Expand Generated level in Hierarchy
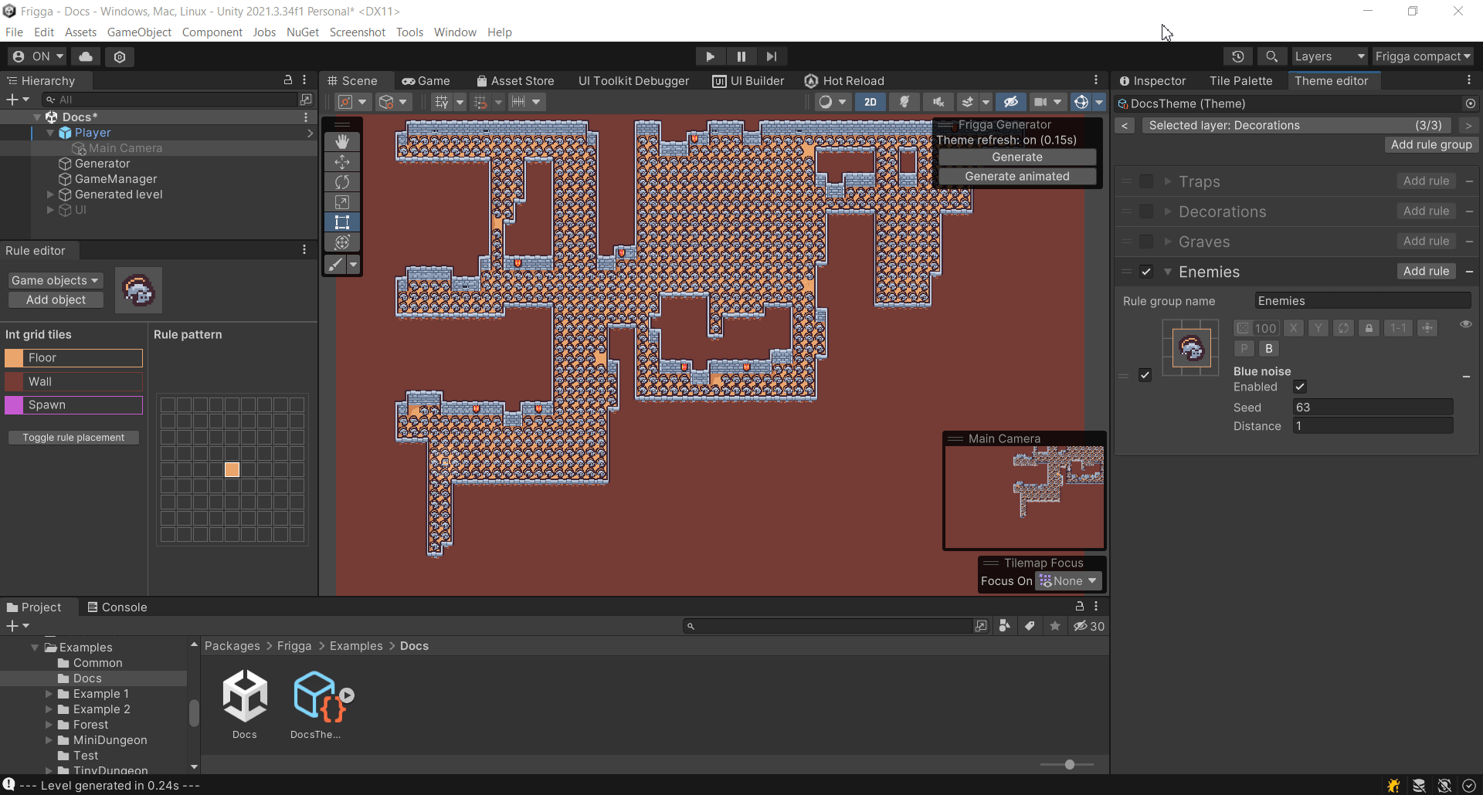The height and width of the screenshot is (795, 1483). point(50,195)
